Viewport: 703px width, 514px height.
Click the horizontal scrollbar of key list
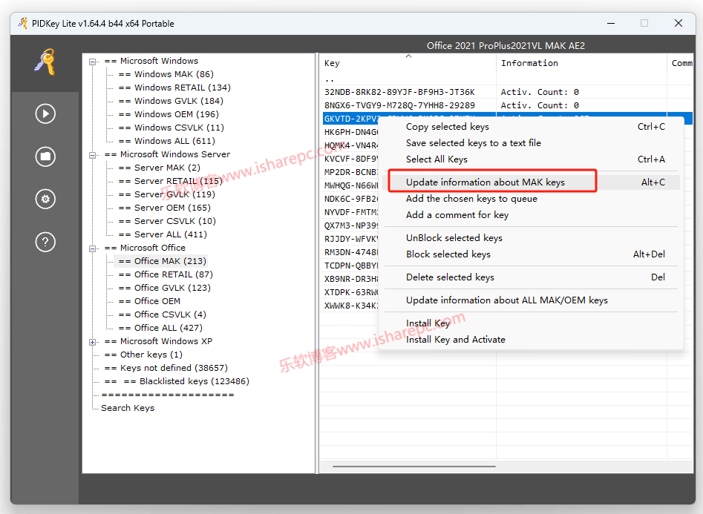413,467
